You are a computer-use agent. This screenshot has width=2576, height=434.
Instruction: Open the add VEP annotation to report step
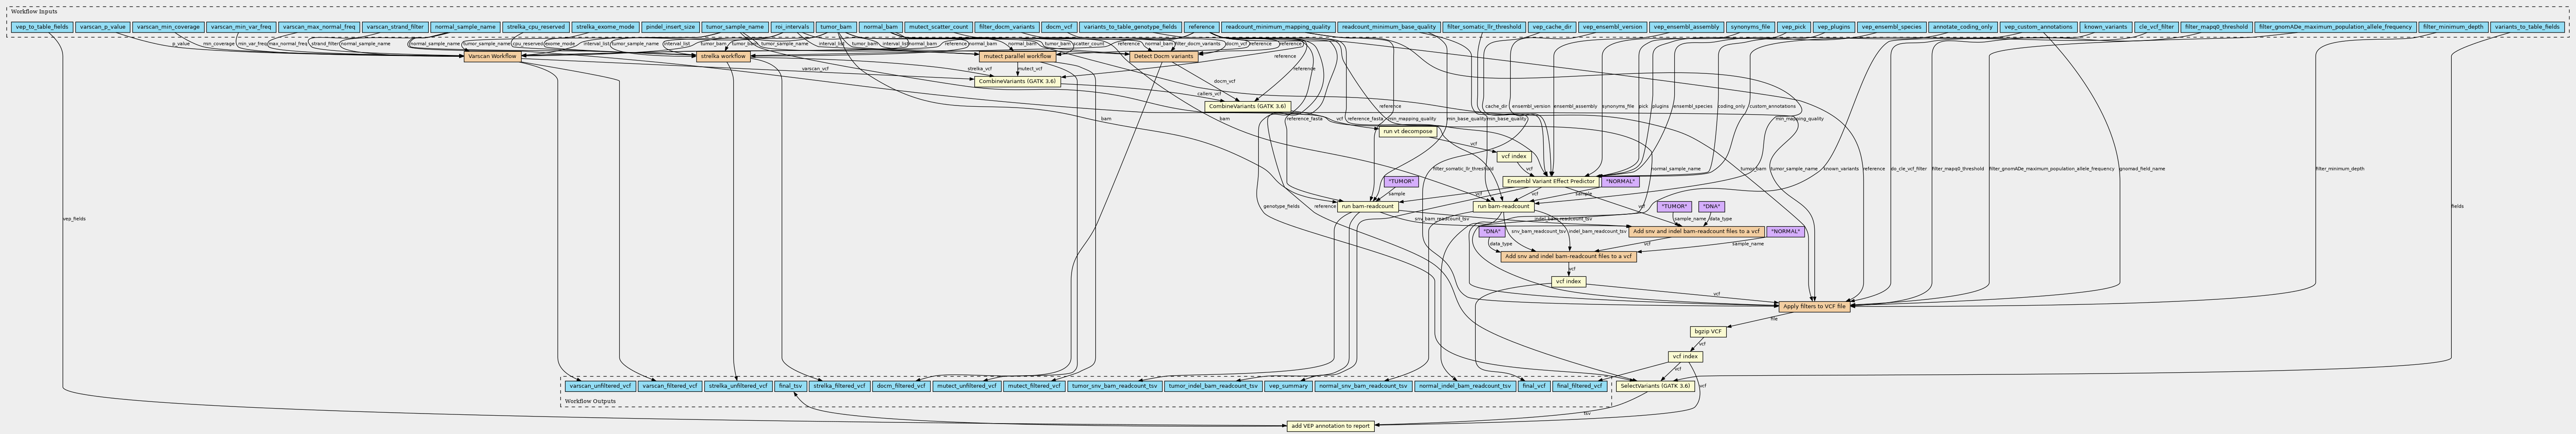coord(1330,426)
